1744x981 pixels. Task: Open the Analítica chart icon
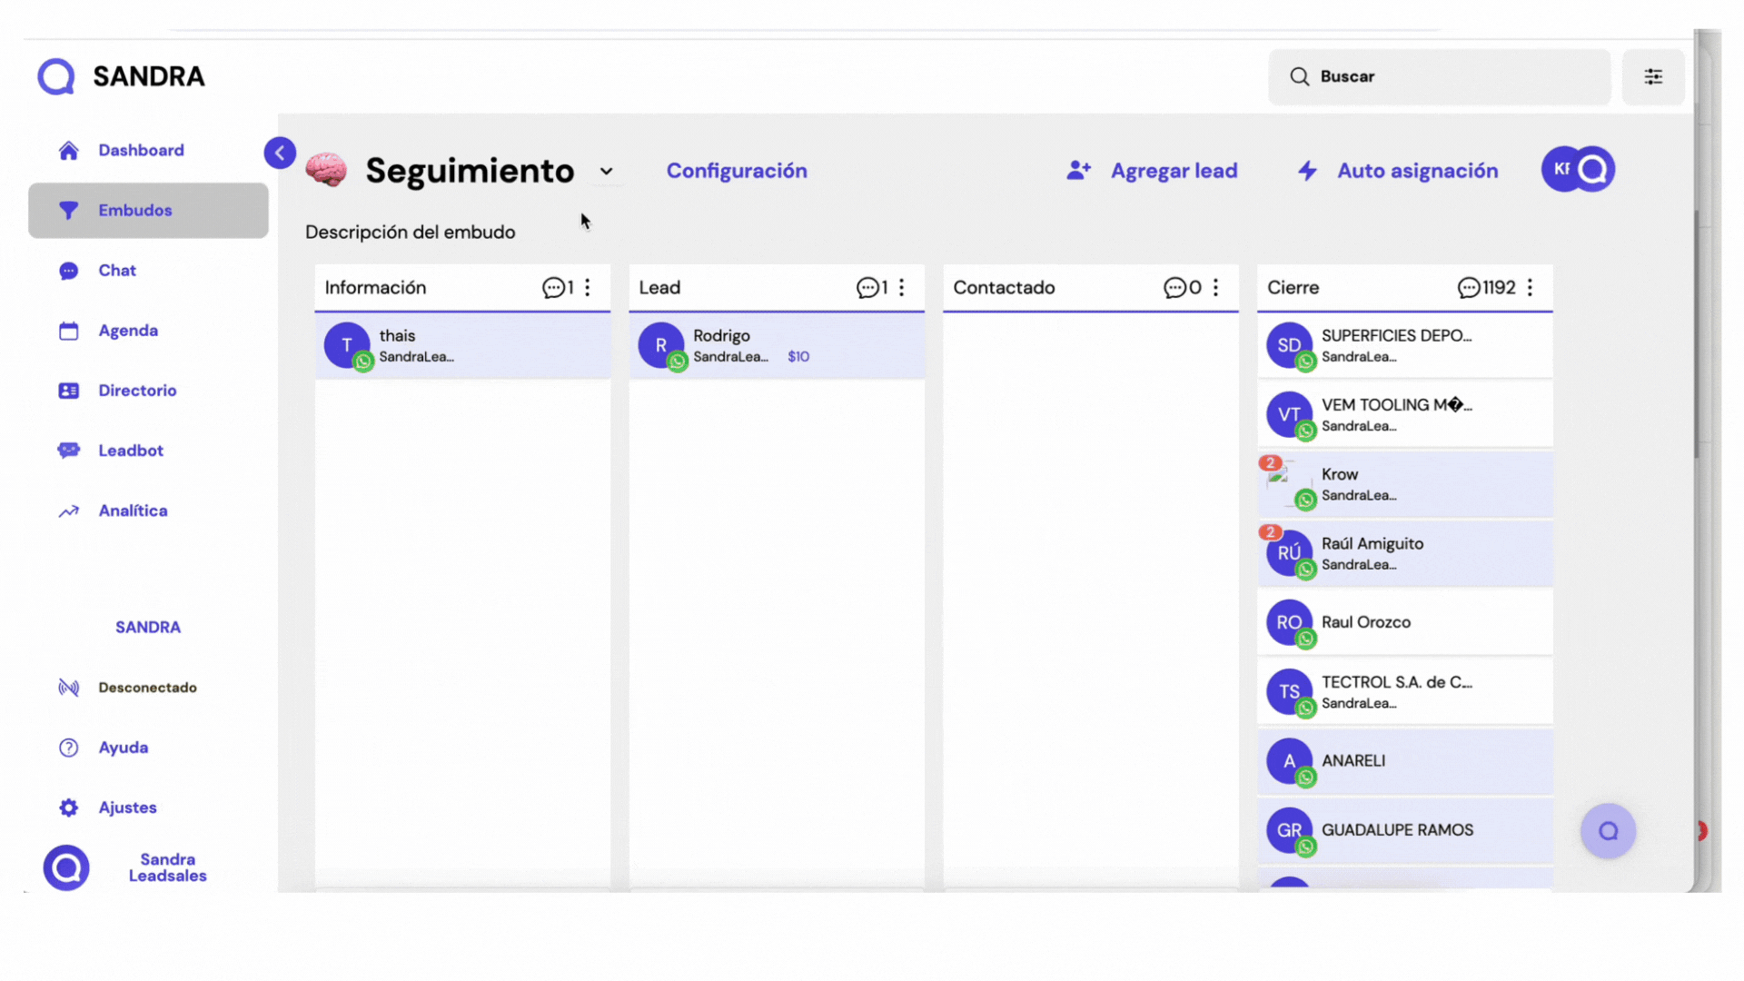68,511
